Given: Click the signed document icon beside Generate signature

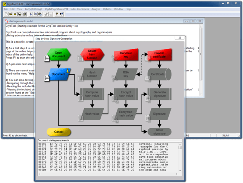Looking at the screenshot, I should point(148,98).
